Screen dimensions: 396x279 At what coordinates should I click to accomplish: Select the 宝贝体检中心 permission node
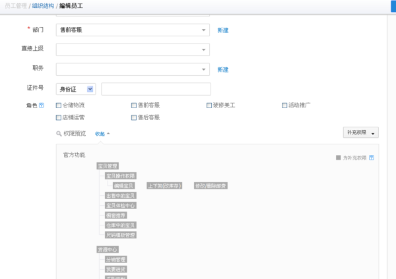click(121, 205)
